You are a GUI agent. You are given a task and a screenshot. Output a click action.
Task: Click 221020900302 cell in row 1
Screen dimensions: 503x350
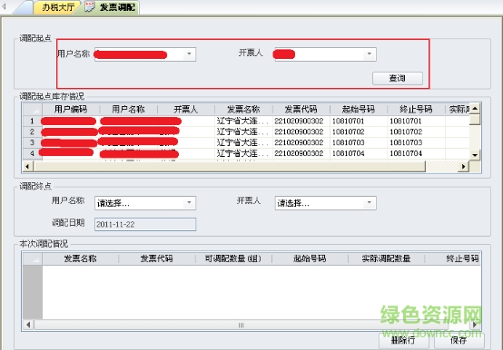pyautogui.click(x=301, y=121)
